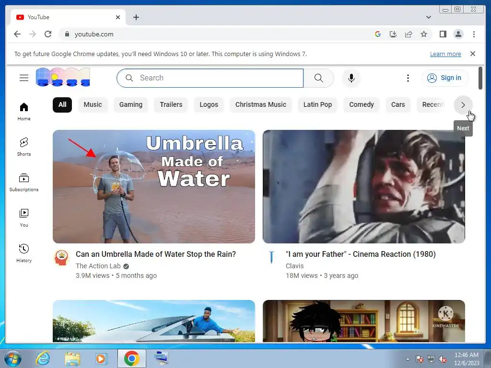
Task: Open the Cybertruck video thumbnail
Action: pyautogui.click(x=154, y=321)
